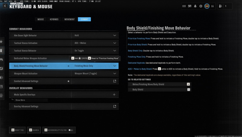
Task: Expand Tactical Stance Activation dropdown
Action: (x=115, y=43)
